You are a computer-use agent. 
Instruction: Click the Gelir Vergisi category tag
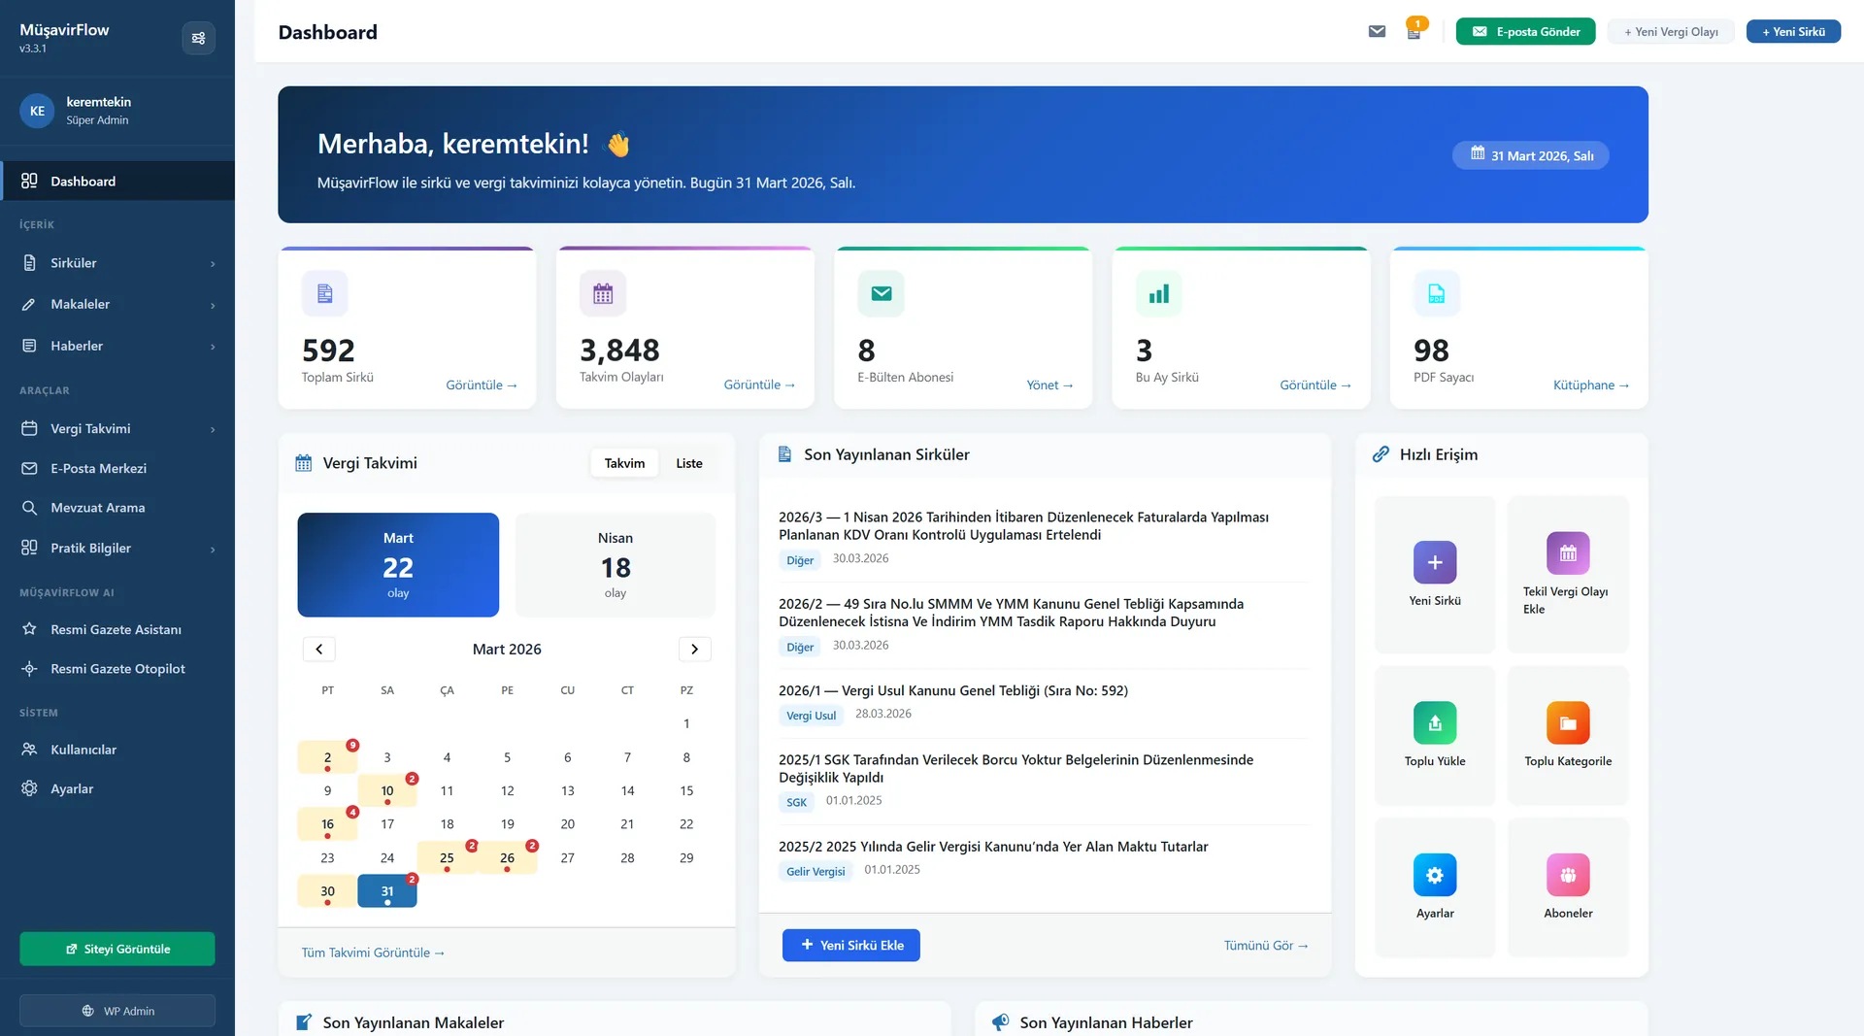[x=815, y=872]
